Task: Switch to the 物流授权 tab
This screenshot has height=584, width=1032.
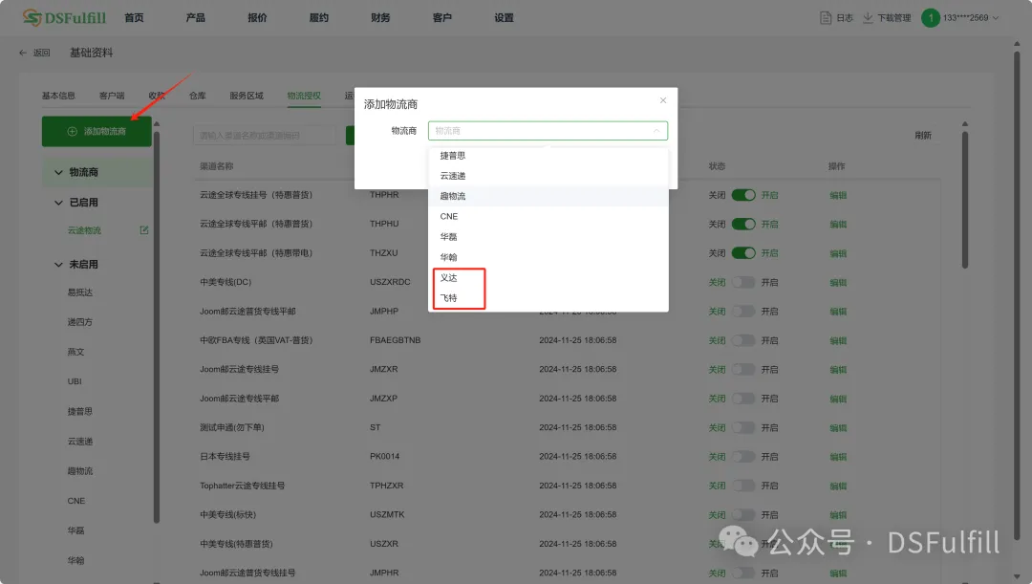Action: (304, 97)
